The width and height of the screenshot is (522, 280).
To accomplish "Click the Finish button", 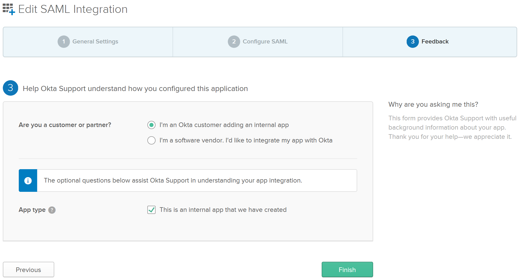I will pos(347,270).
